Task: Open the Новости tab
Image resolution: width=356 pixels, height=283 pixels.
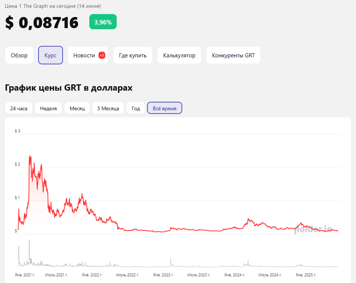Action: click(88, 55)
